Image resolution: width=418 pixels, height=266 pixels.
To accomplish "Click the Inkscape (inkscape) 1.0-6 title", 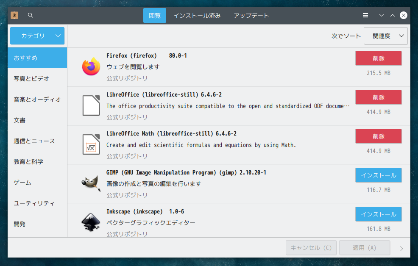I will (x=145, y=211).
